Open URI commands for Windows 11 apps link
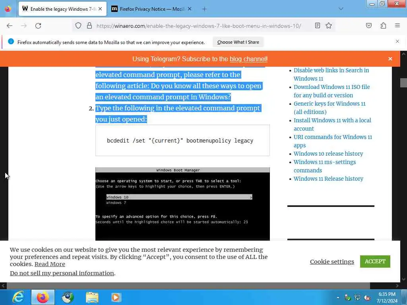The height and width of the screenshot is (305, 407). pyautogui.click(x=333, y=141)
